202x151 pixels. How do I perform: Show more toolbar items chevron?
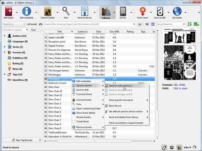199,12
